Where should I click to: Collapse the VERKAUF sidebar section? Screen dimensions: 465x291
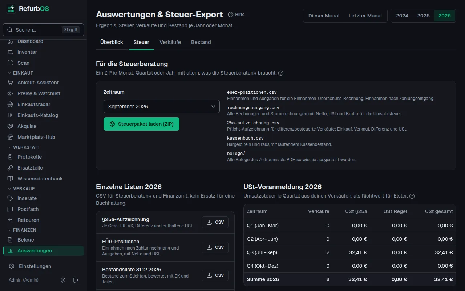(21, 189)
